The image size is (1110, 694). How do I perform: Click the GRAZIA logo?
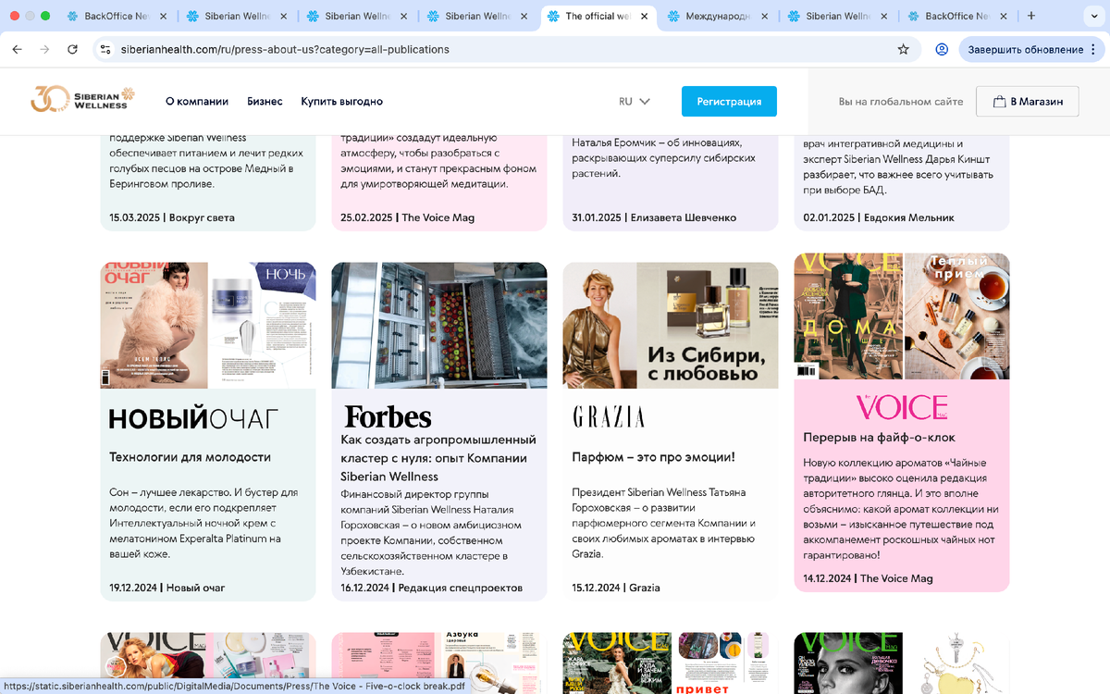click(608, 417)
